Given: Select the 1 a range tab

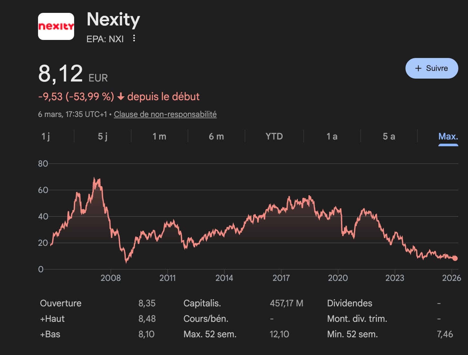Looking at the screenshot, I should point(332,136).
